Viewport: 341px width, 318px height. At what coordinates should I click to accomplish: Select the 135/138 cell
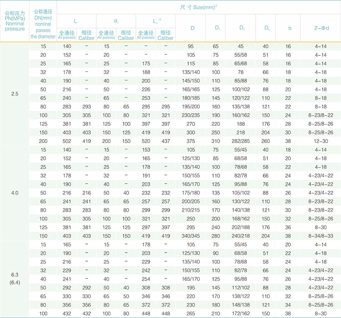[x=241, y=107]
